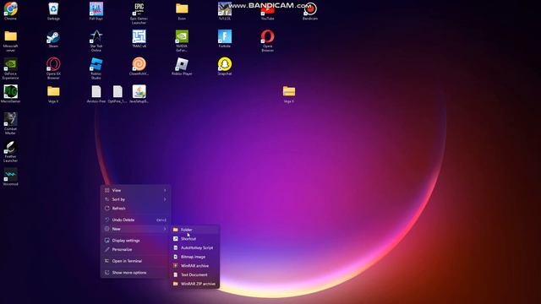The height and width of the screenshot is (304, 541).
Task: Open the Epic Games Launcher icon
Action: (x=139, y=14)
